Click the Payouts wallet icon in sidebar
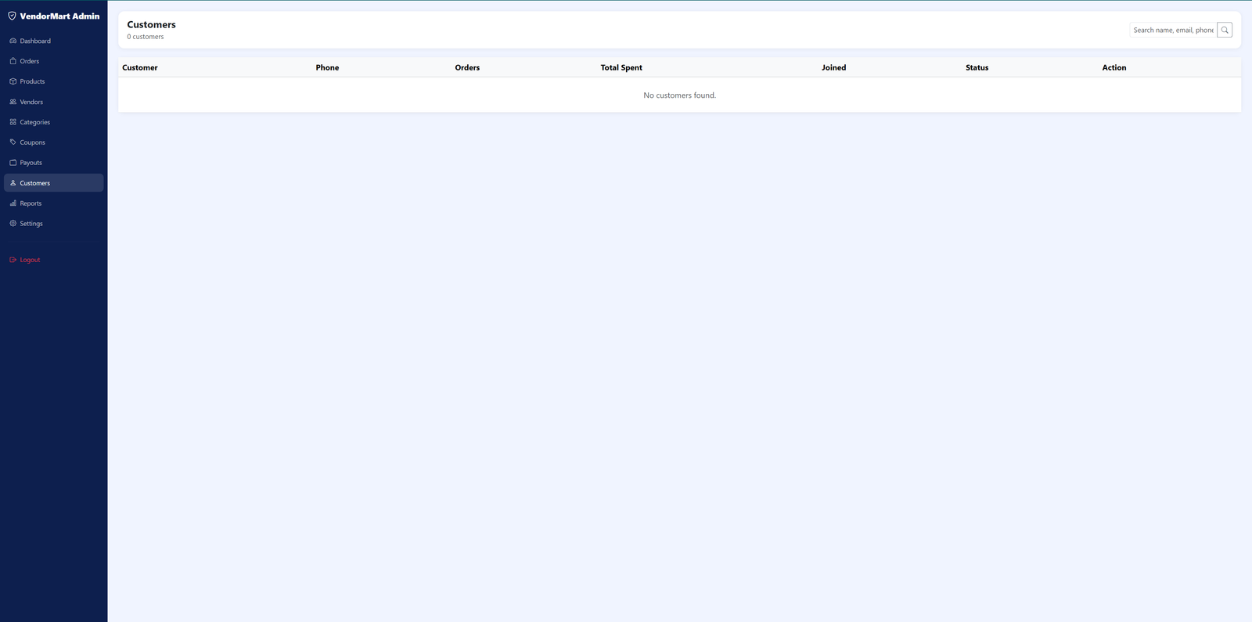1252x622 pixels. point(13,163)
